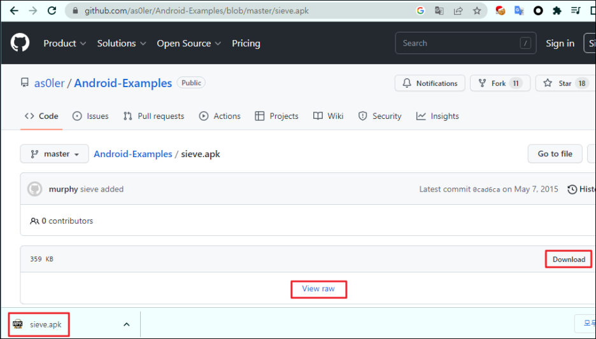Open the Security tab
The width and height of the screenshot is (596, 339).
pos(380,116)
